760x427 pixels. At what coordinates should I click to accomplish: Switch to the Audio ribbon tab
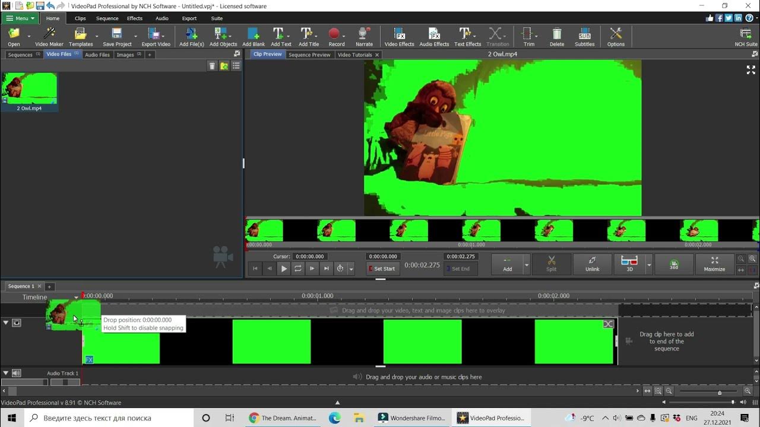tap(162, 18)
